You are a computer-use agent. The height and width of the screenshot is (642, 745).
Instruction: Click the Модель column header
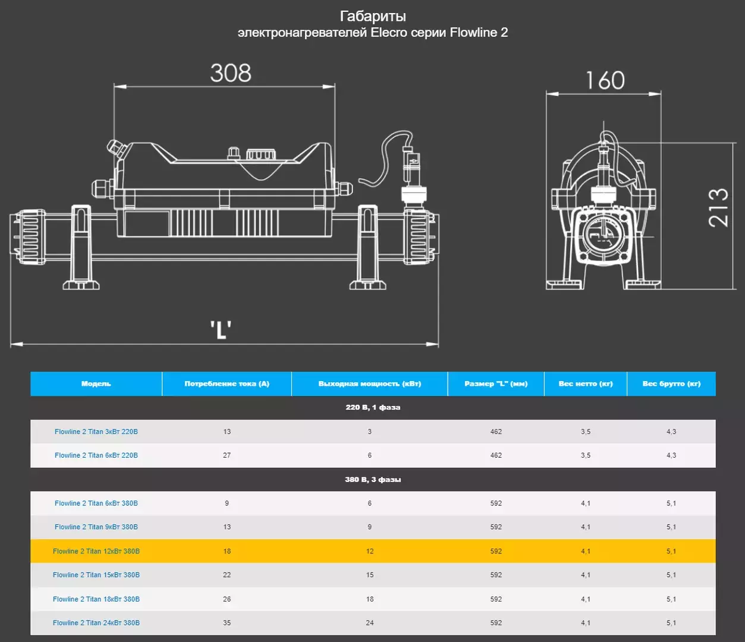96,384
